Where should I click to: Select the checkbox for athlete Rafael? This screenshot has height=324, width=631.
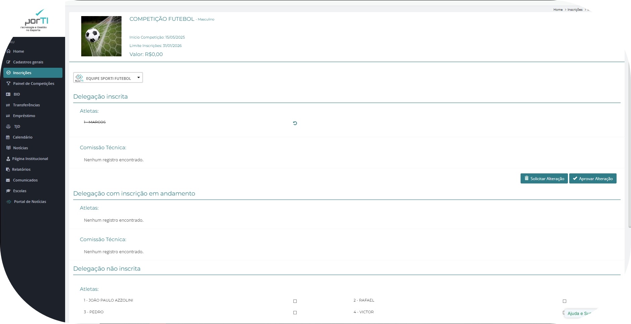click(x=565, y=301)
